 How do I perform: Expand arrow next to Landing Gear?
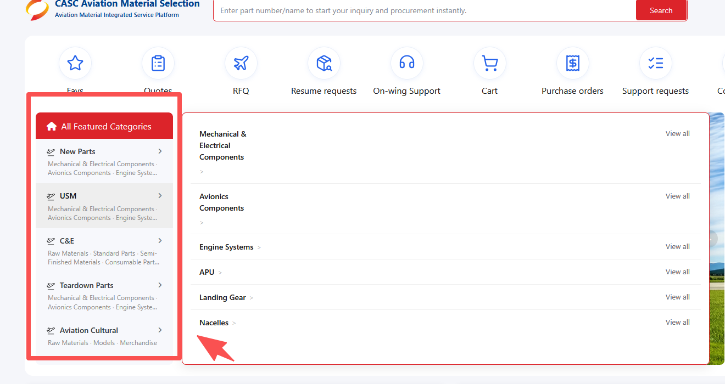click(x=252, y=298)
